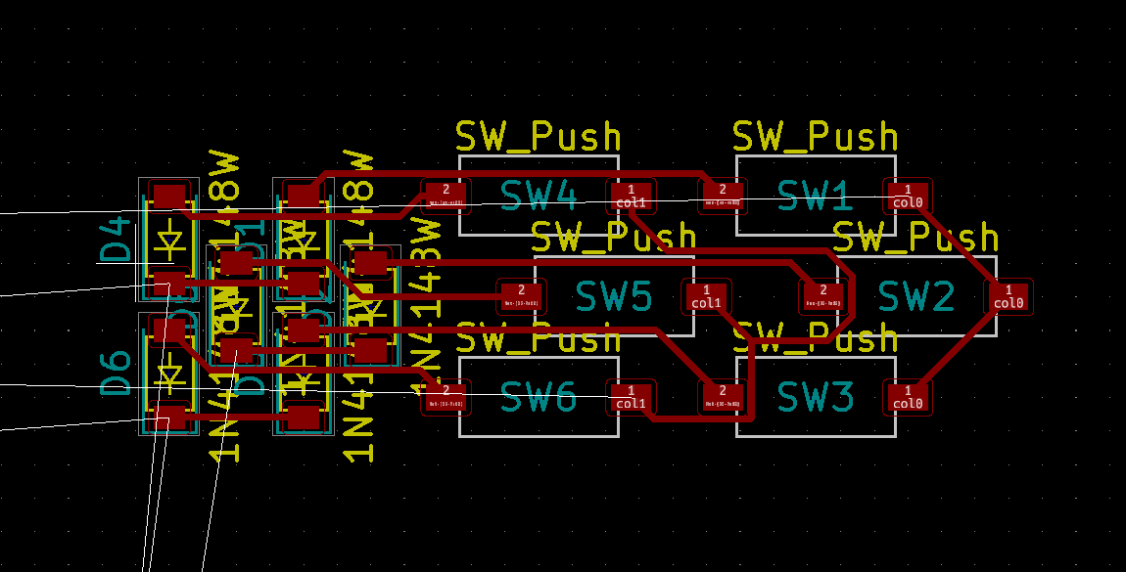Select pad 1 col1 of SW5

706,296
